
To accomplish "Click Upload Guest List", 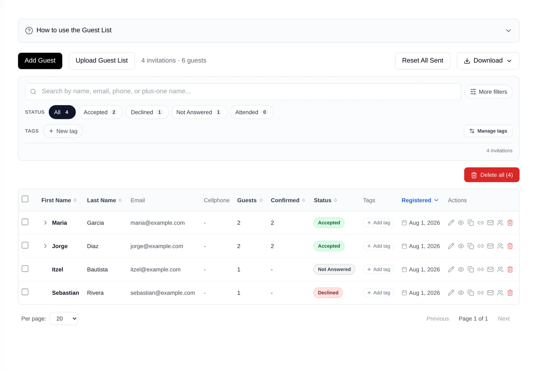I will click(102, 61).
